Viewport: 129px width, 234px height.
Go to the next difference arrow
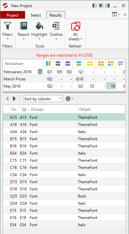point(14,99)
